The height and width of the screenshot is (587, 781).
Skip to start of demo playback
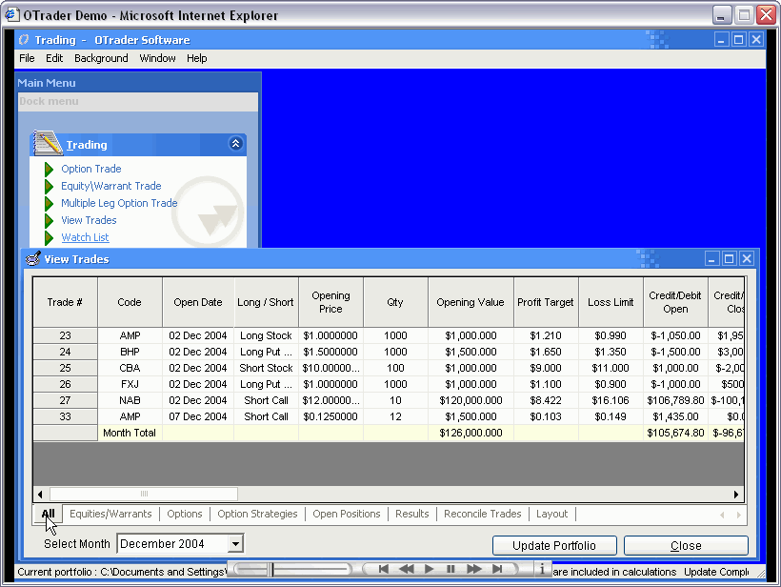[x=384, y=569]
